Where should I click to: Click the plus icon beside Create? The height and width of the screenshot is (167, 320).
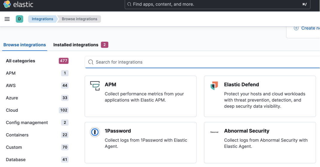pos(296,28)
